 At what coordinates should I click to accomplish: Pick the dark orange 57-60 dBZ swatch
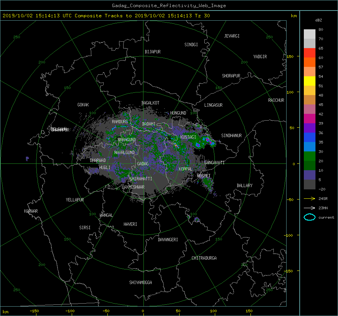pos(309,62)
